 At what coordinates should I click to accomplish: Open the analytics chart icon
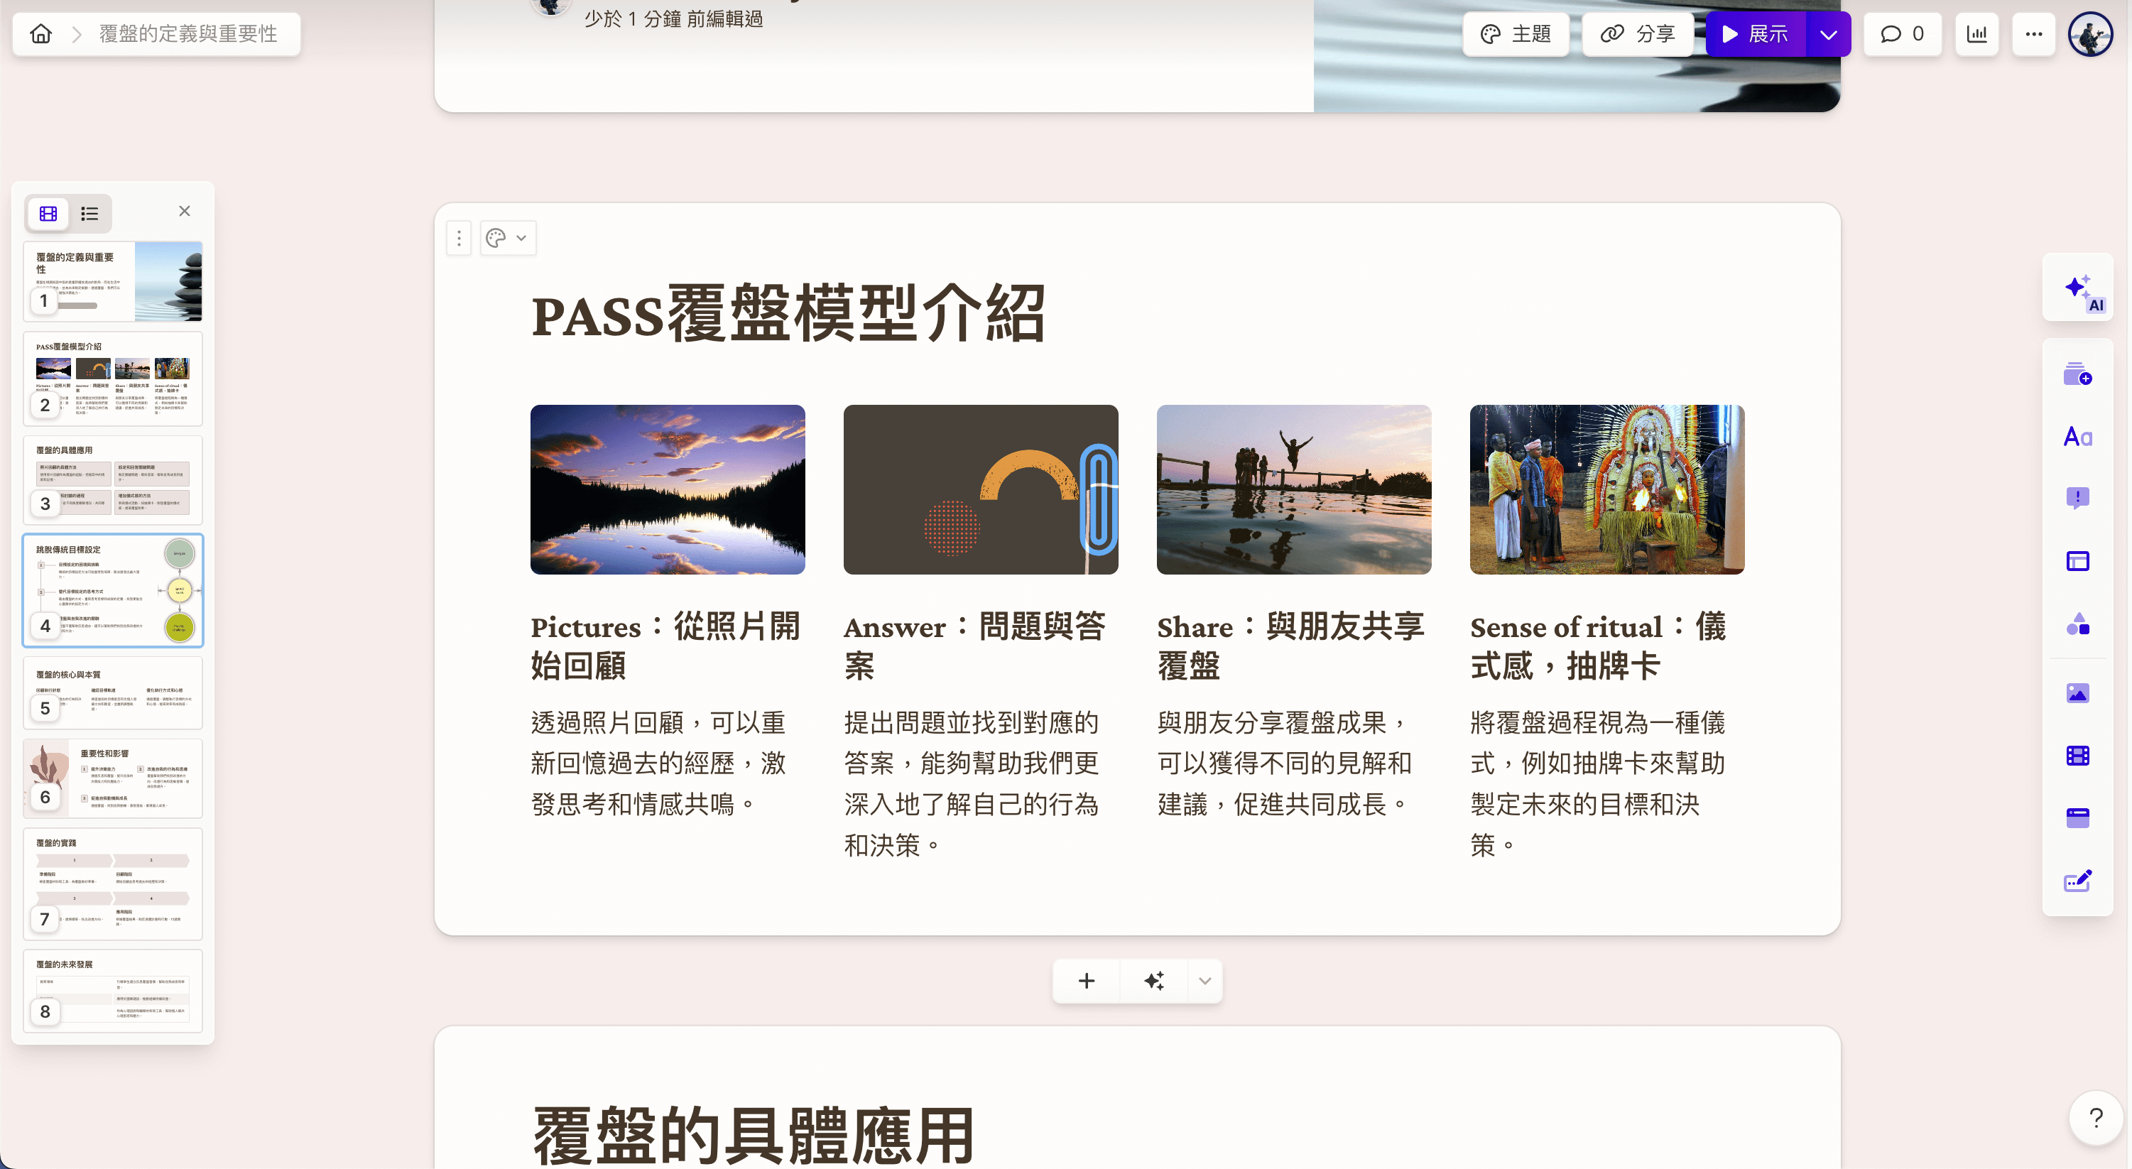click(1976, 34)
